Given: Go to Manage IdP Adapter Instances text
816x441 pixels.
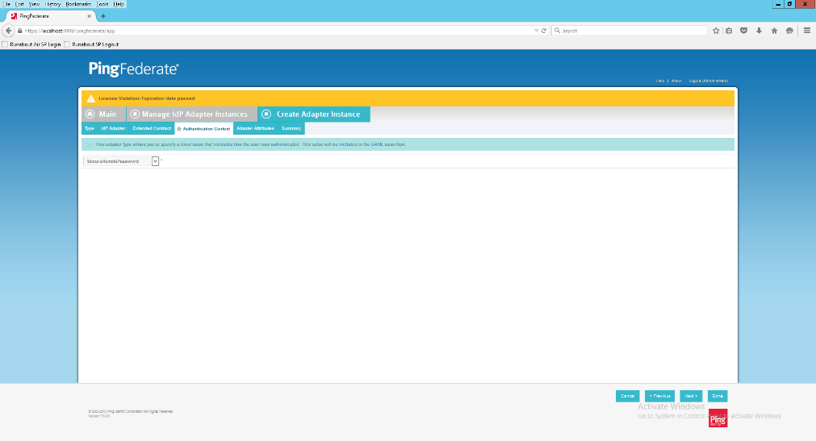Looking at the screenshot, I should (195, 114).
